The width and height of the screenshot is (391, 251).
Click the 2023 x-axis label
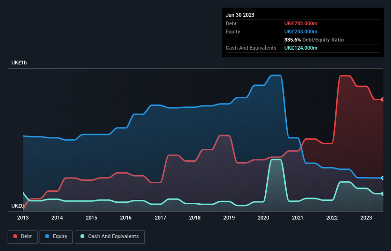pos(366,218)
